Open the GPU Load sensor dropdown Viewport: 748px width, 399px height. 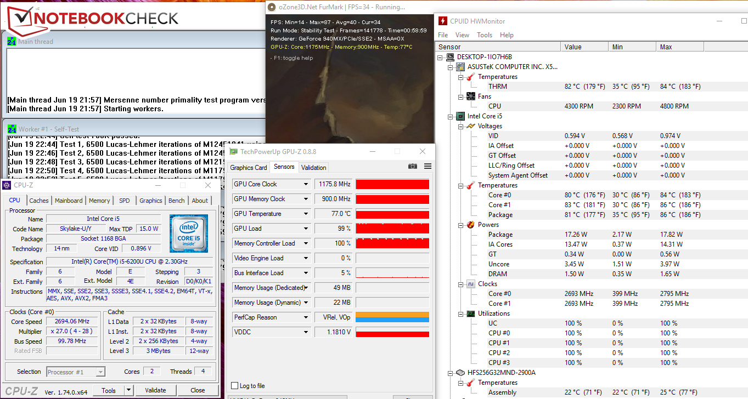tap(306, 229)
